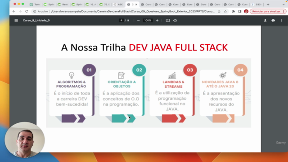Click the presenter webcam thumbnail
This screenshot has width=288, height=162.
click(25, 140)
